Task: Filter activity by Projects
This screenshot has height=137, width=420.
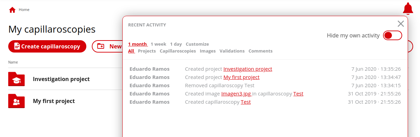Action: [147, 51]
